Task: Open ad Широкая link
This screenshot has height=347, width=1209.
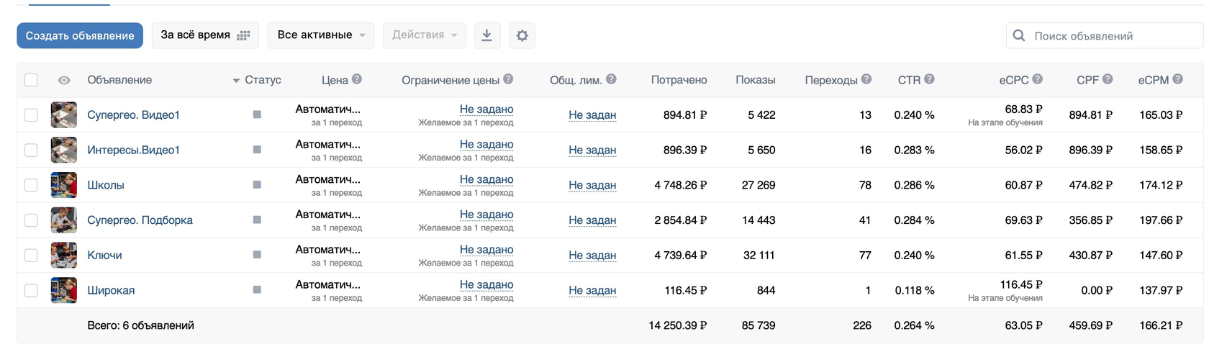Action: point(111,290)
